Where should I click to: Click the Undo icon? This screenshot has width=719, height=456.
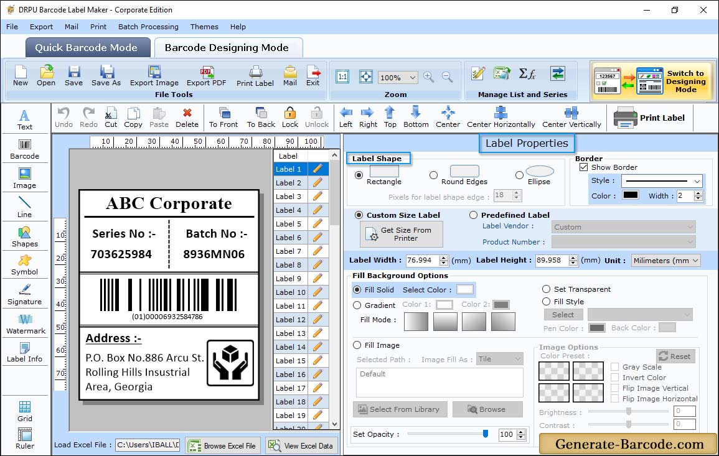click(x=63, y=118)
